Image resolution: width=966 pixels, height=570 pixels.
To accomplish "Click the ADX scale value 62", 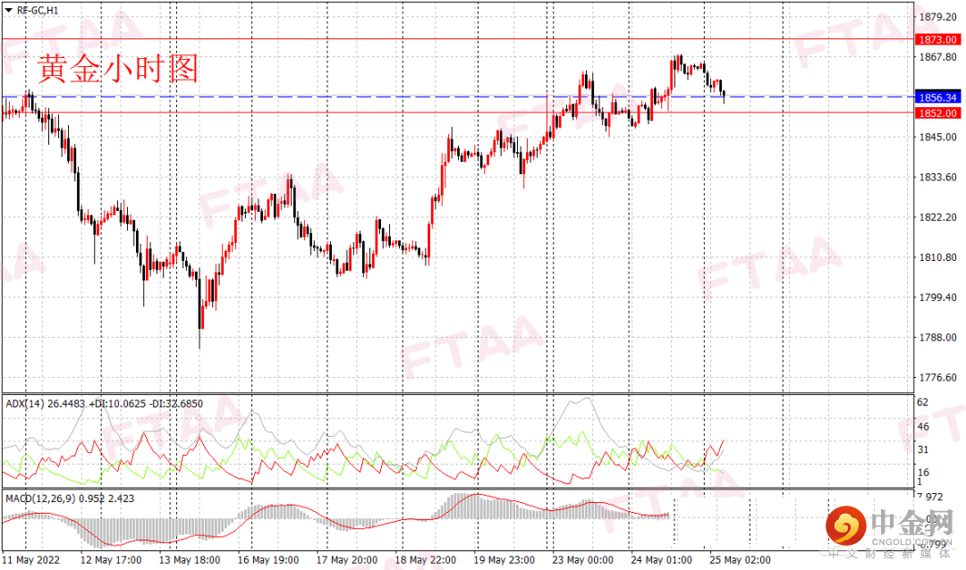I will 923,402.
